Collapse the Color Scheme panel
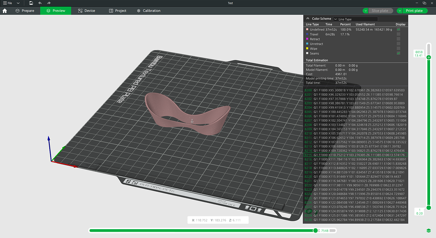This screenshot has height=238, width=436. [308, 19]
